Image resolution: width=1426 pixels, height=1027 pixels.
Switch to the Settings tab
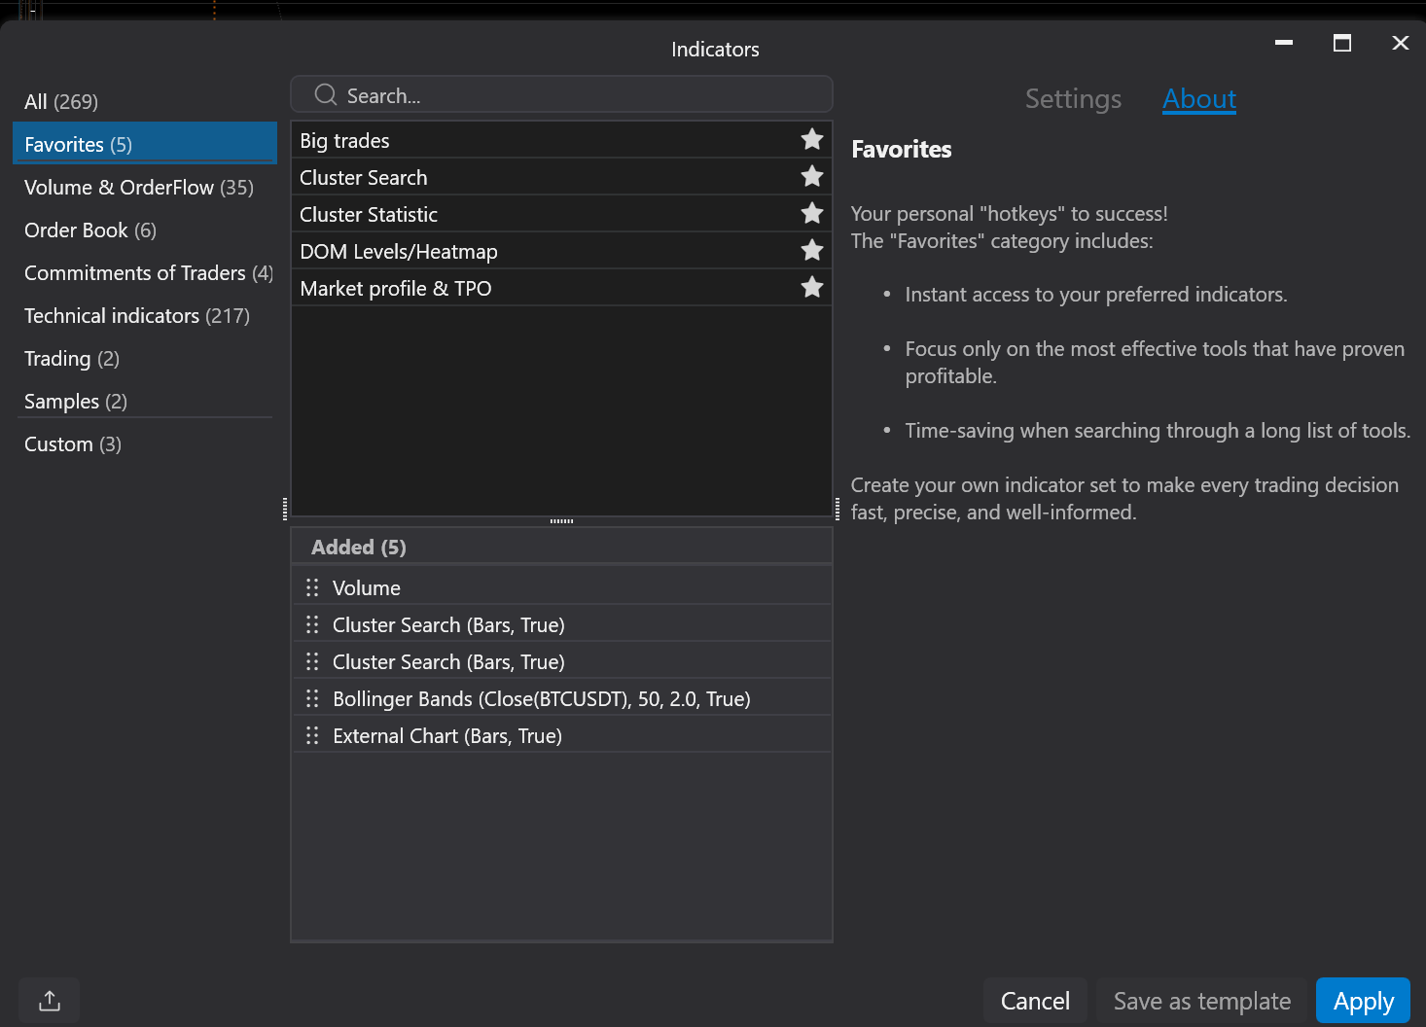[x=1073, y=99]
